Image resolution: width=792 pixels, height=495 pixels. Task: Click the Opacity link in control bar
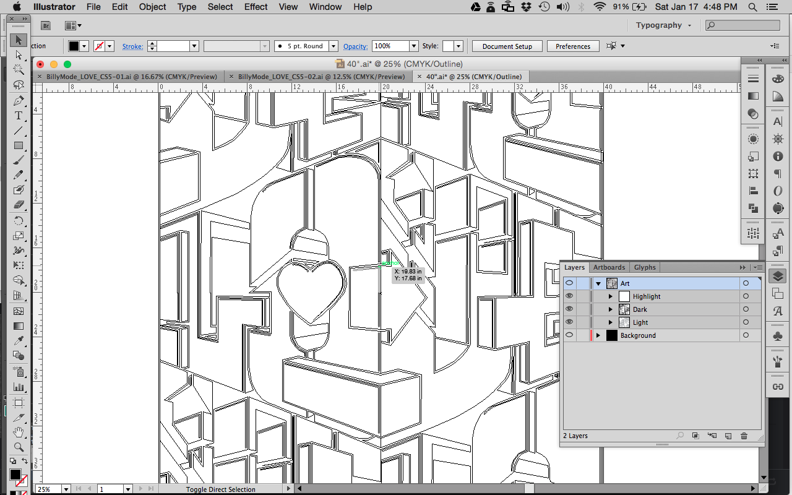pos(356,46)
